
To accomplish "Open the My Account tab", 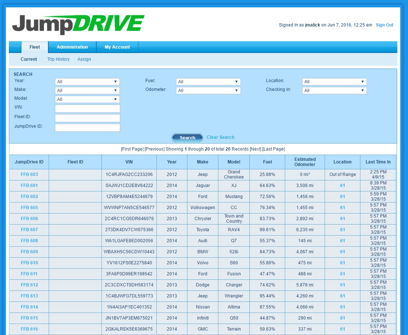I will (x=117, y=47).
